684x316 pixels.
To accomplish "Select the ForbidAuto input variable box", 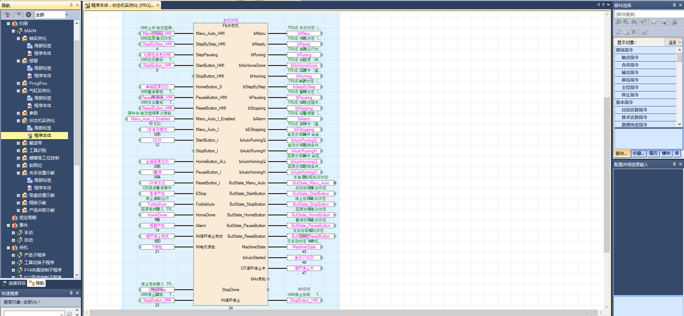I will tap(157, 204).
